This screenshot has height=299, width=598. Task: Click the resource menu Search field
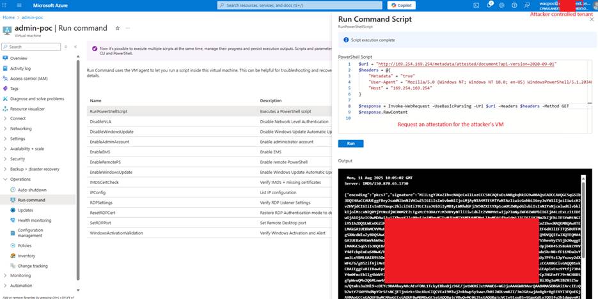coord(32,47)
